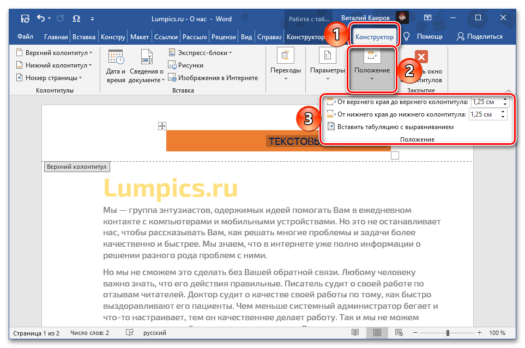Viewport: 525px width, 348px height.
Task: Open the Вид tab
Action: [x=246, y=37]
